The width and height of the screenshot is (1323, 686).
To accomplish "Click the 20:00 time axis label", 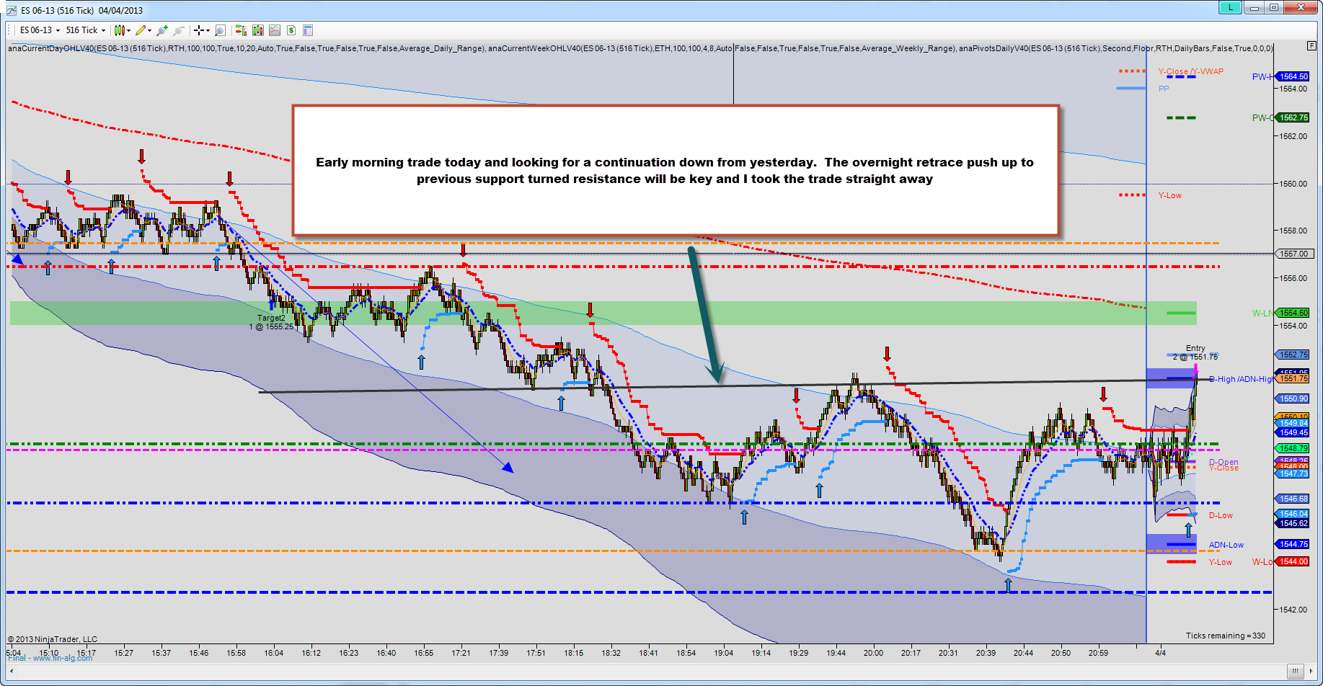I will click(x=873, y=653).
